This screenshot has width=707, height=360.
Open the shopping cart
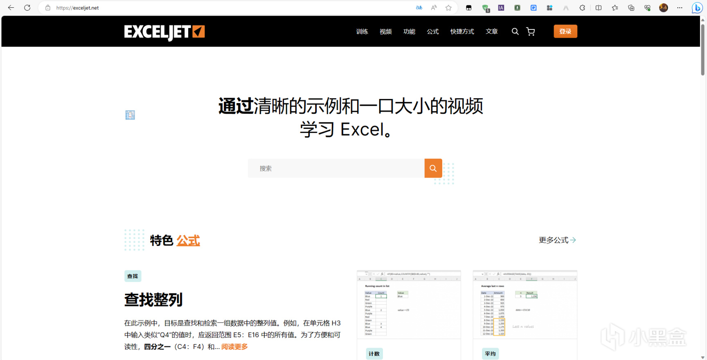point(531,32)
